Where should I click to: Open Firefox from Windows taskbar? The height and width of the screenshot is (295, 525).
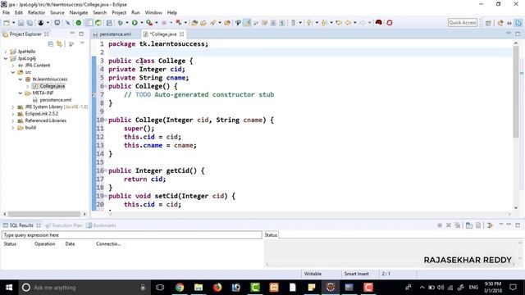(217, 288)
